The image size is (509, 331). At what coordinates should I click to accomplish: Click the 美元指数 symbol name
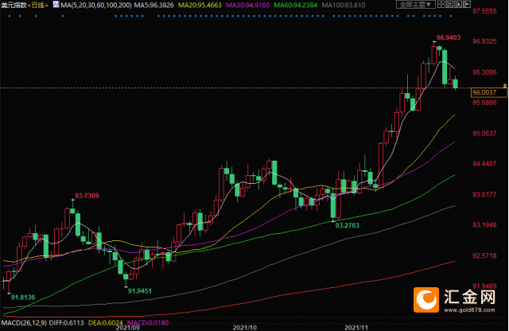(14, 6)
